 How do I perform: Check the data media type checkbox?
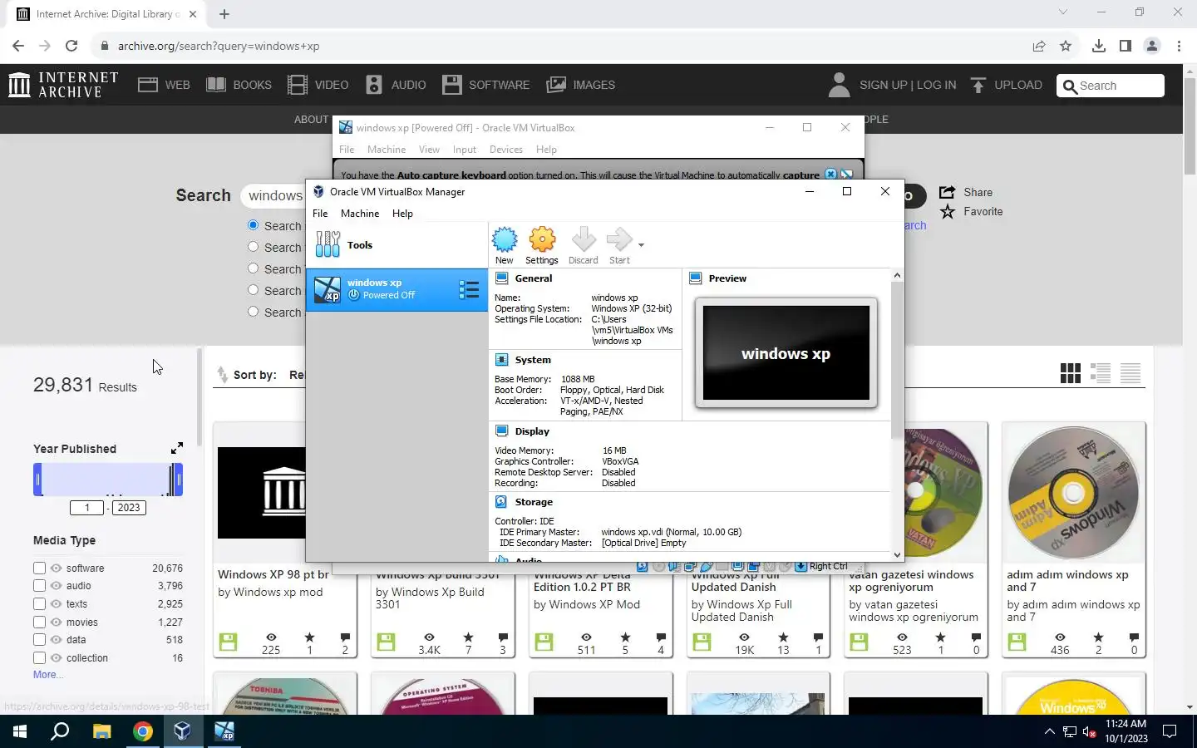[x=39, y=640]
